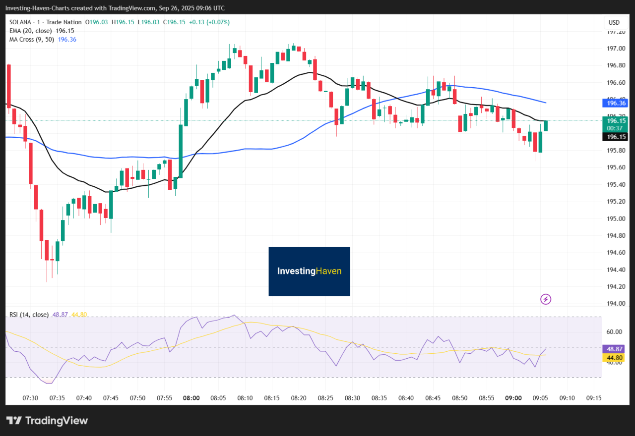Screen dimensions: 635x436
Task: Click the 09:00 label on time axis
Action: (x=513, y=398)
